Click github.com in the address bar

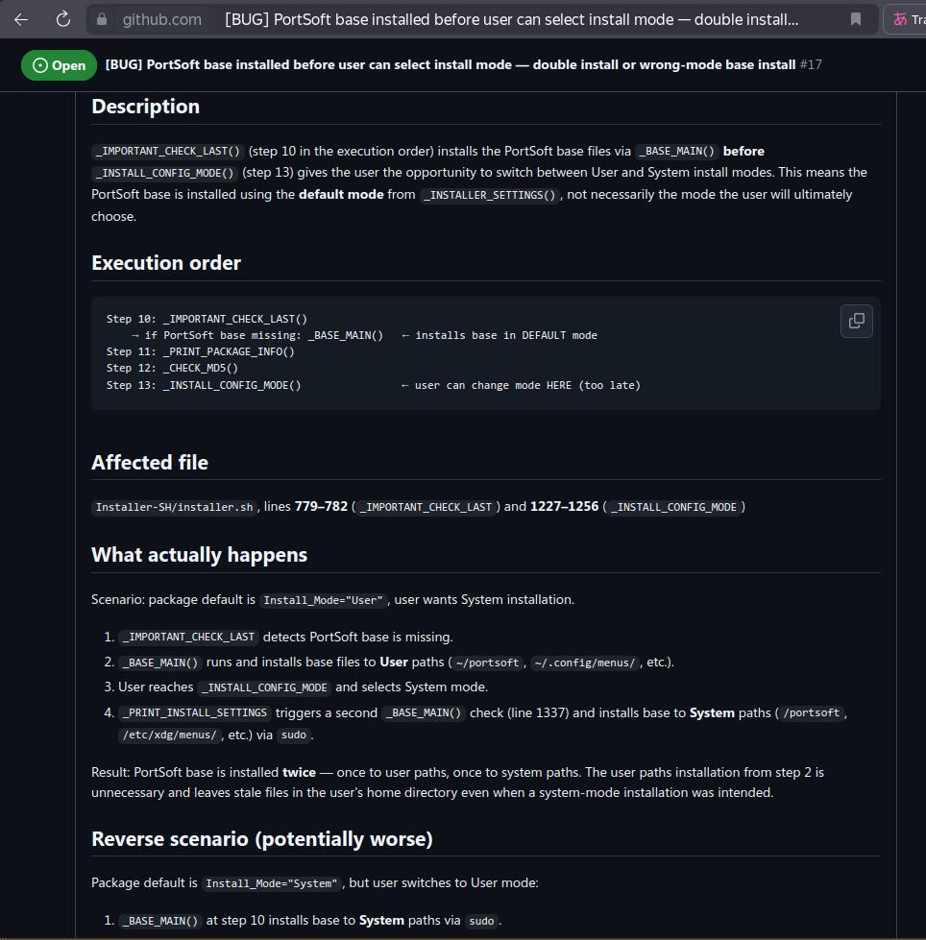pos(162,20)
